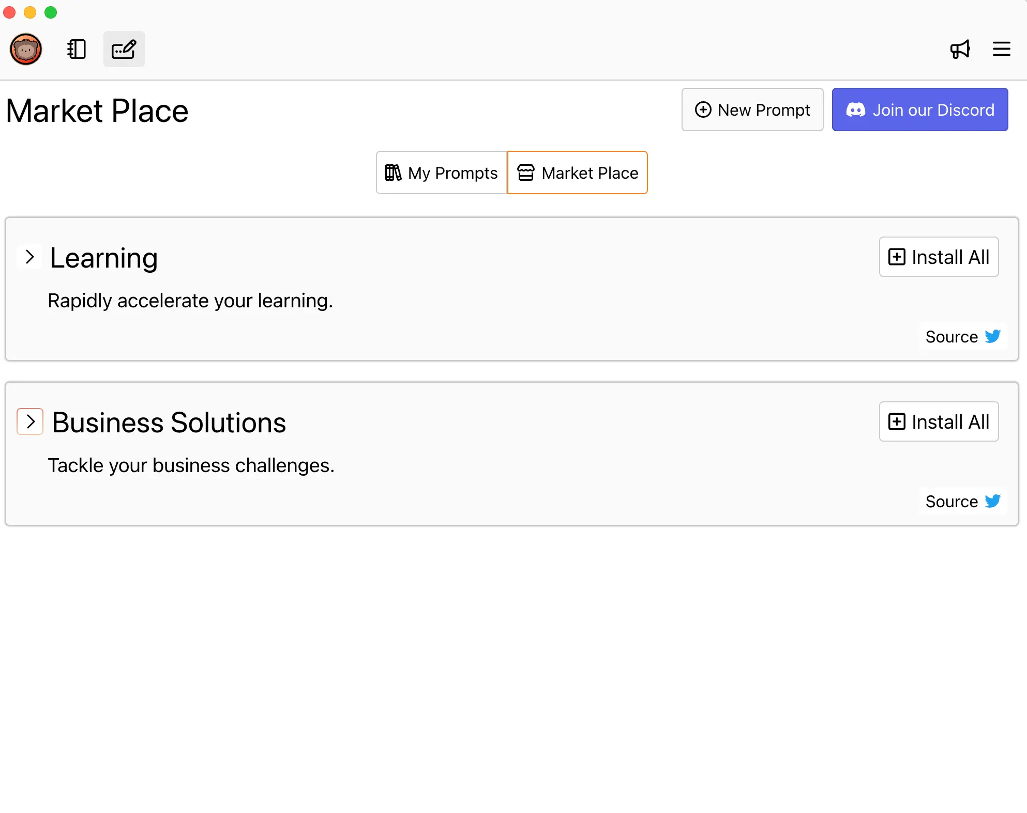Click the Learning heading text

click(103, 258)
